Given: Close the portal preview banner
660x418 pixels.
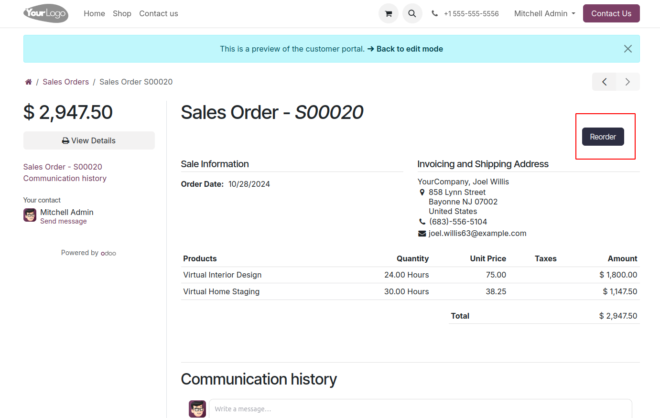Looking at the screenshot, I should (x=628, y=49).
